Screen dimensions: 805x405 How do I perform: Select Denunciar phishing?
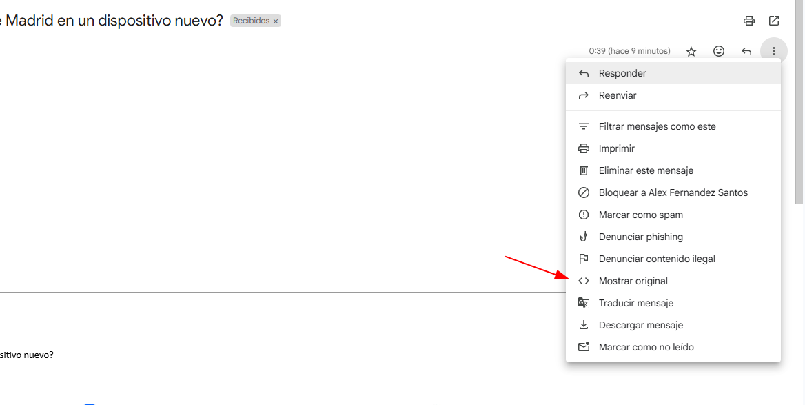coord(673,237)
